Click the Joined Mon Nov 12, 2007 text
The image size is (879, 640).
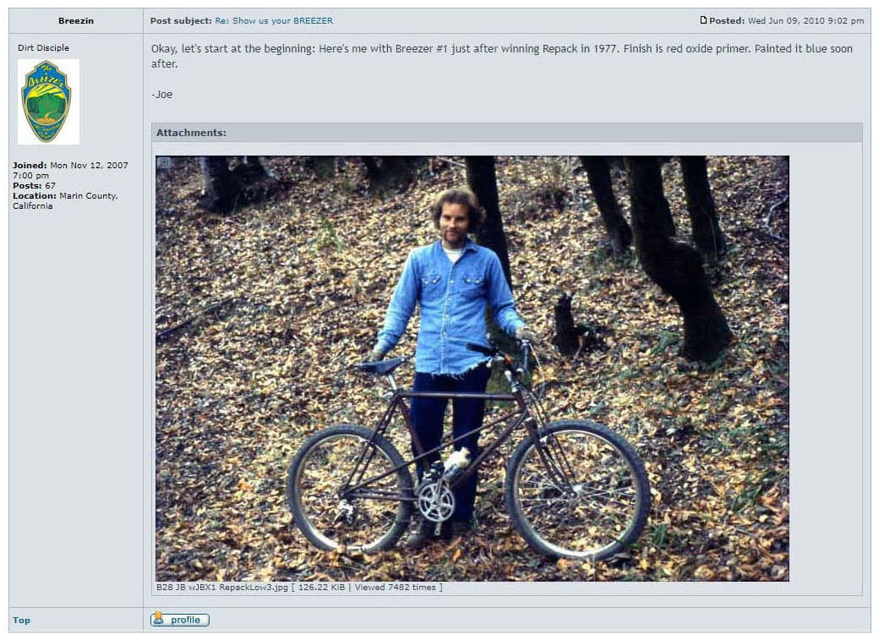coord(70,170)
